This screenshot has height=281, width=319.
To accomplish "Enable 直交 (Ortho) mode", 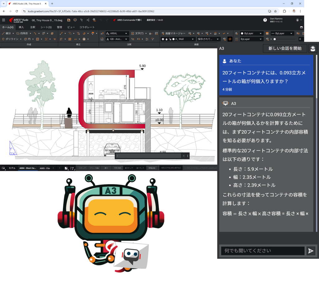I will 106,168.
